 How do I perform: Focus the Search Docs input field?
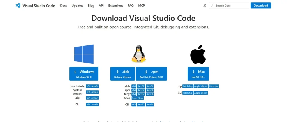click(229, 6)
